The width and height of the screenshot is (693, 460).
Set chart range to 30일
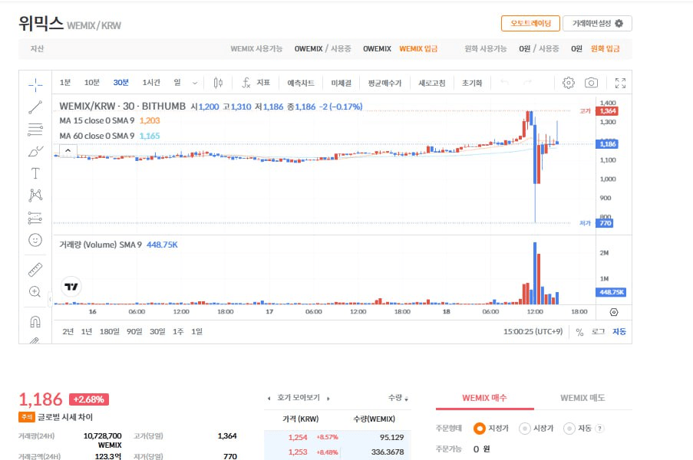pos(157,331)
